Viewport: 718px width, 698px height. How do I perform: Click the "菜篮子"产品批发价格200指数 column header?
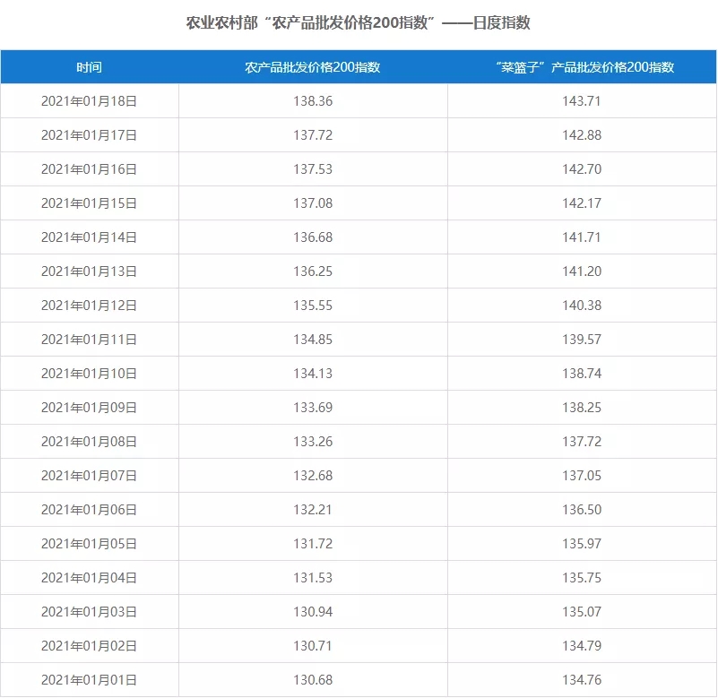(583, 67)
